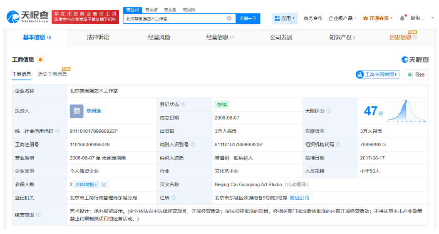The width and height of the screenshot is (439, 234).
Task: Click the 统一社会信用代码 help icon
Action: coord(58,131)
